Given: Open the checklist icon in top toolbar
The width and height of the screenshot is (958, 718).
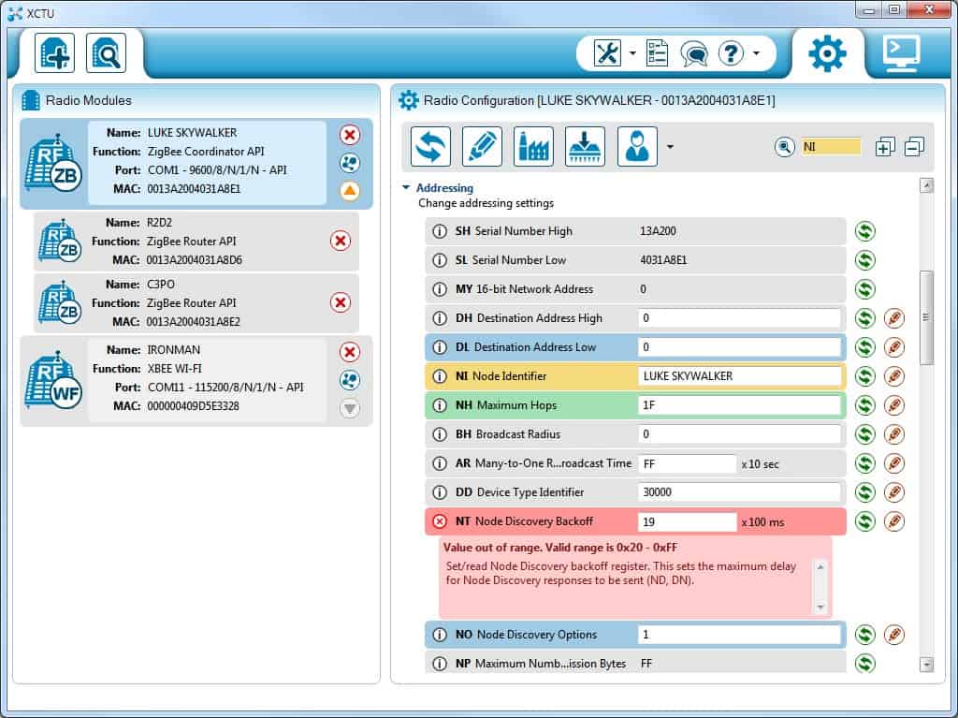Looking at the screenshot, I should [657, 53].
